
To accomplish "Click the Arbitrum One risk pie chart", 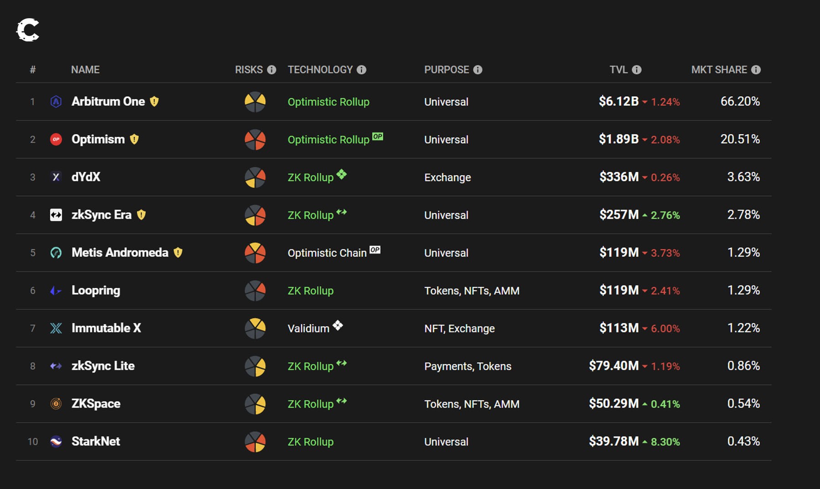I will pyautogui.click(x=255, y=102).
